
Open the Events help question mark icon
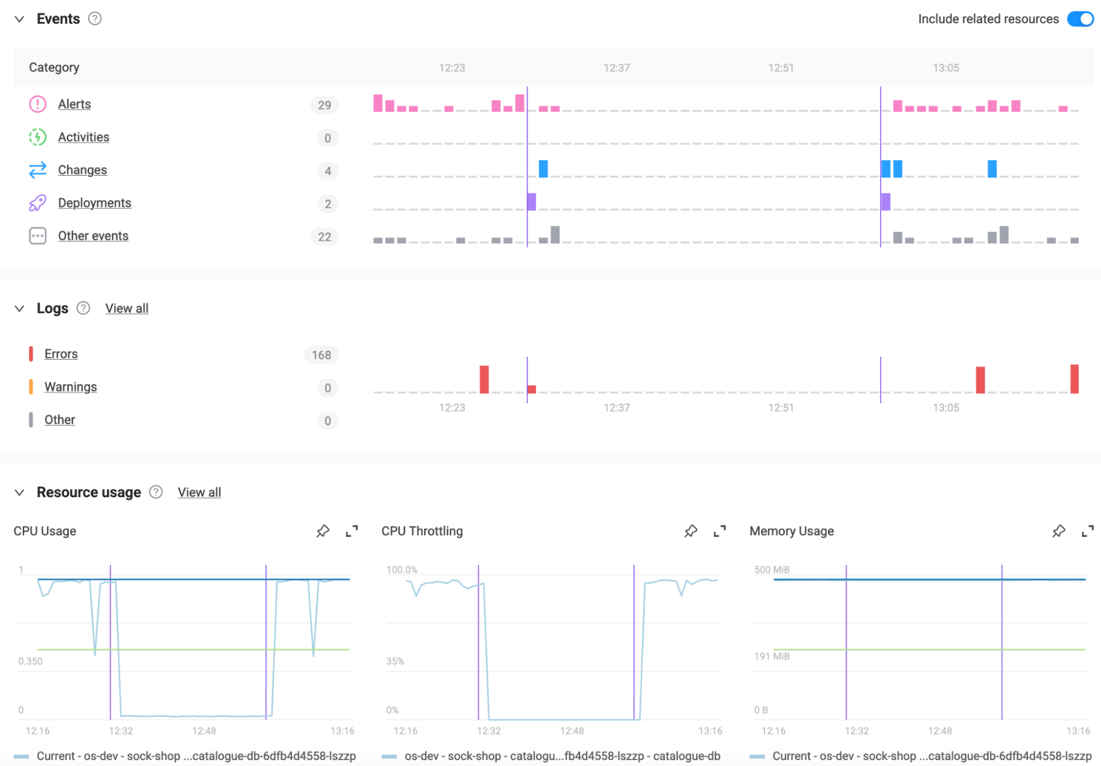(x=95, y=19)
